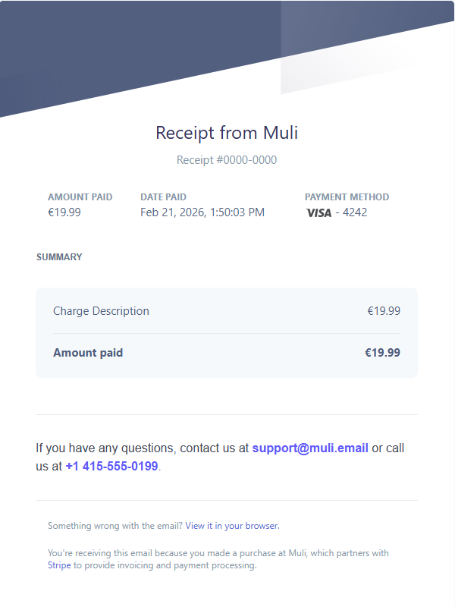
Task: Click the AMOUNT PAID label
Action: coord(80,197)
